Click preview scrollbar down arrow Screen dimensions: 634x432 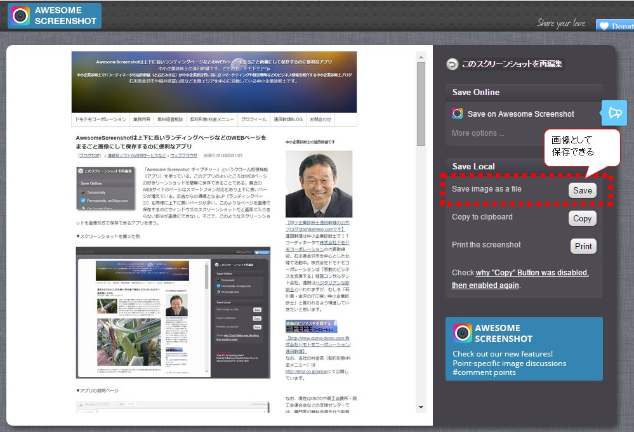(x=421, y=407)
